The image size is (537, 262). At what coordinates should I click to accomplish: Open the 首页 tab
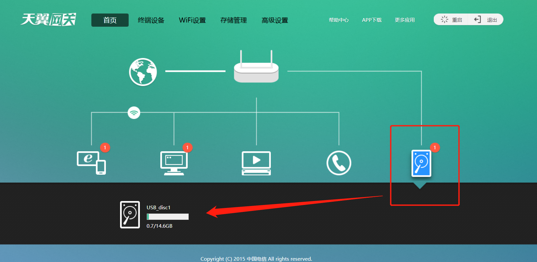click(x=110, y=20)
